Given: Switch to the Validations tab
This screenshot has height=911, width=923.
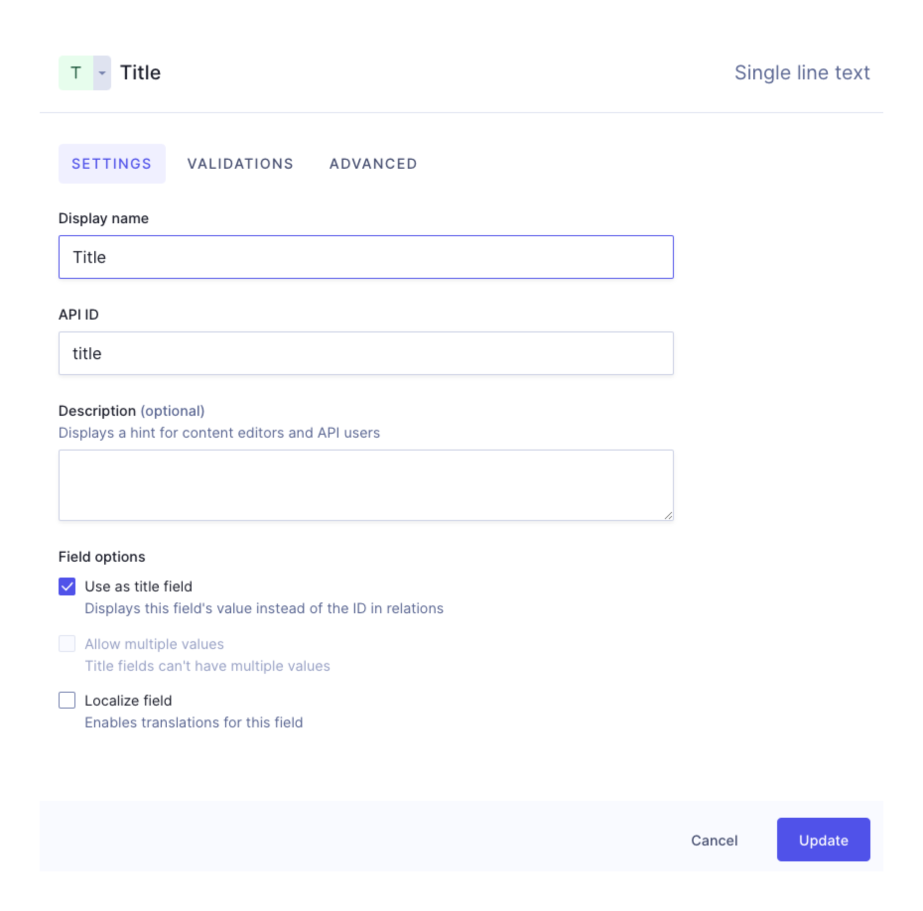Looking at the screenshot, I should pyautogui.click(x=240, y=164).
